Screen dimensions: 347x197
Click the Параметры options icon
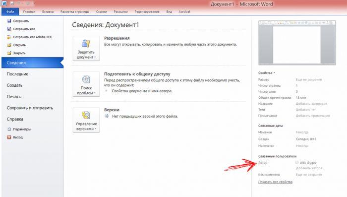9,129
